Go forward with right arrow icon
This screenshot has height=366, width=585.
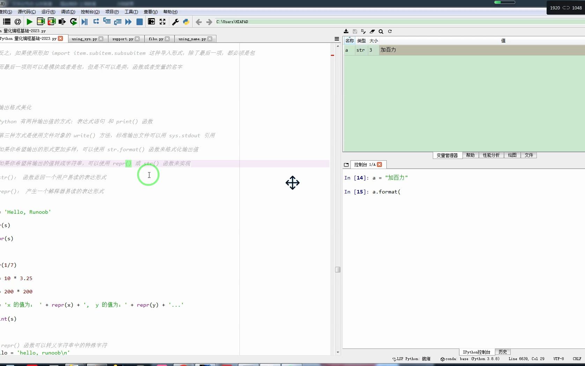[x=209, y=22]
